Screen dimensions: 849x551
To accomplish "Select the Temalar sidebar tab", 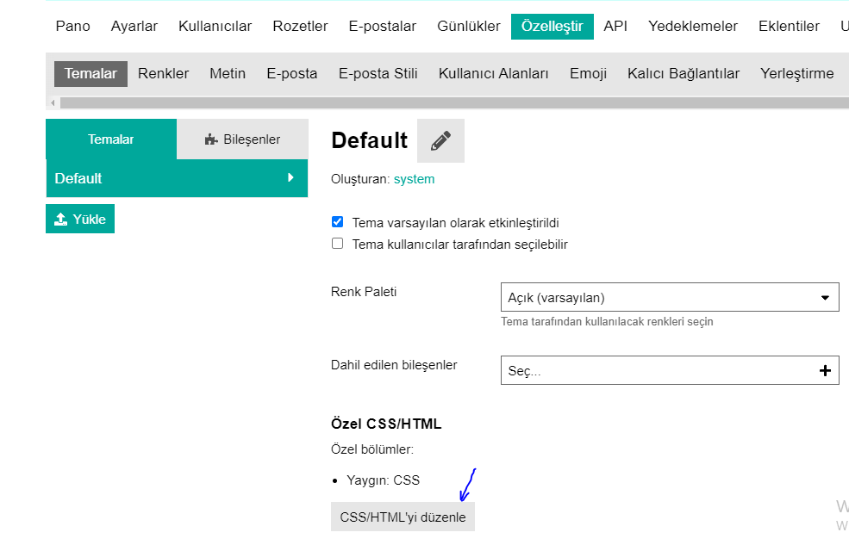I will click(x=111, y=139).
